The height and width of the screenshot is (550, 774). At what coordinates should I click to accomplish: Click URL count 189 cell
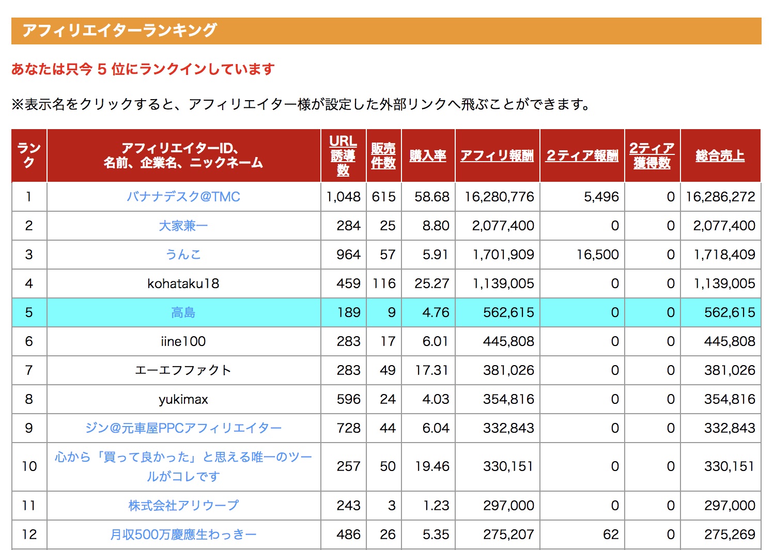[x=343, y=312]
